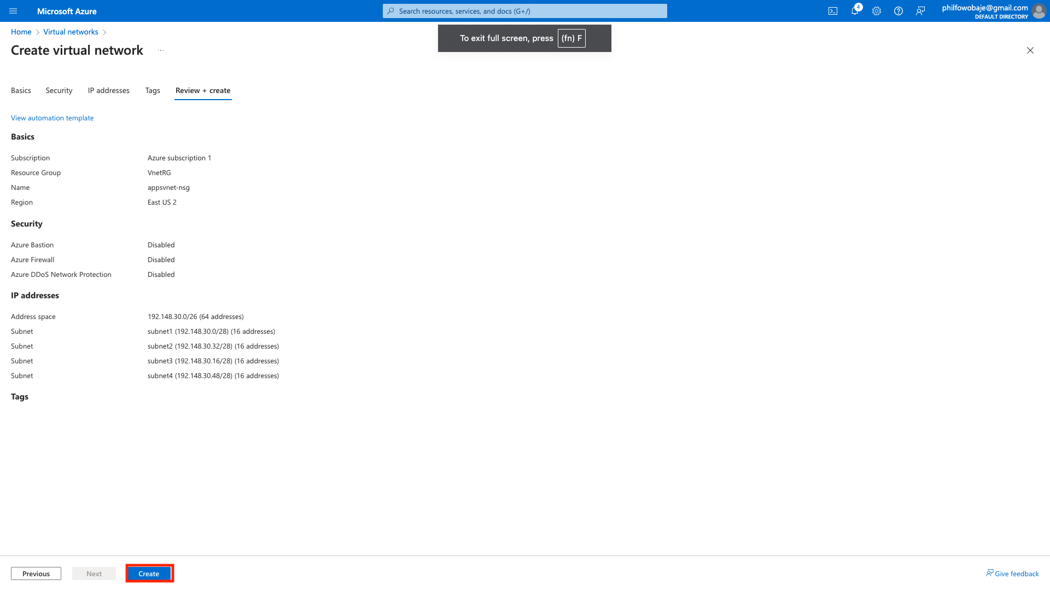Open the ellipsis menu beside the title
The image size is (1050, 591).
click(161, 50)
